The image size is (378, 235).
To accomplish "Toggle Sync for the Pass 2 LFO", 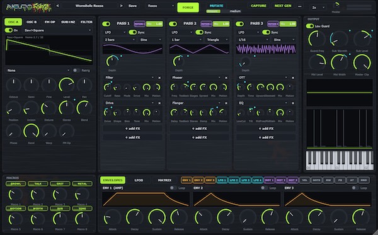I will (x=199, y=32).
